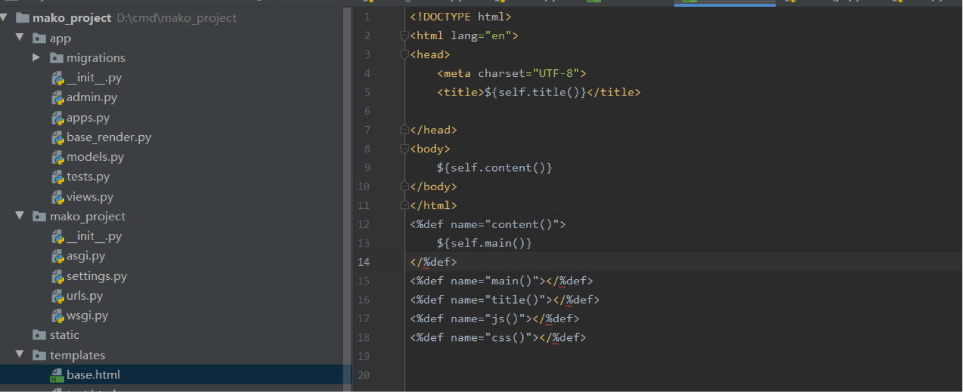Select __init__.py under inner mako_project folder
The height and width of the screenshot is (392, 963).
pos(94,236)
